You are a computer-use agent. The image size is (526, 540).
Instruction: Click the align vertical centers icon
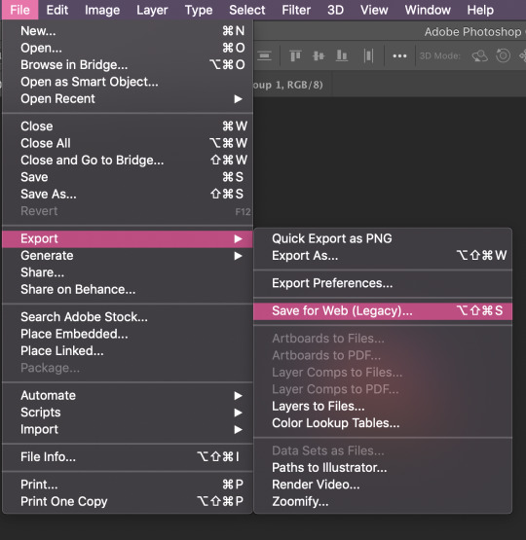319,55
